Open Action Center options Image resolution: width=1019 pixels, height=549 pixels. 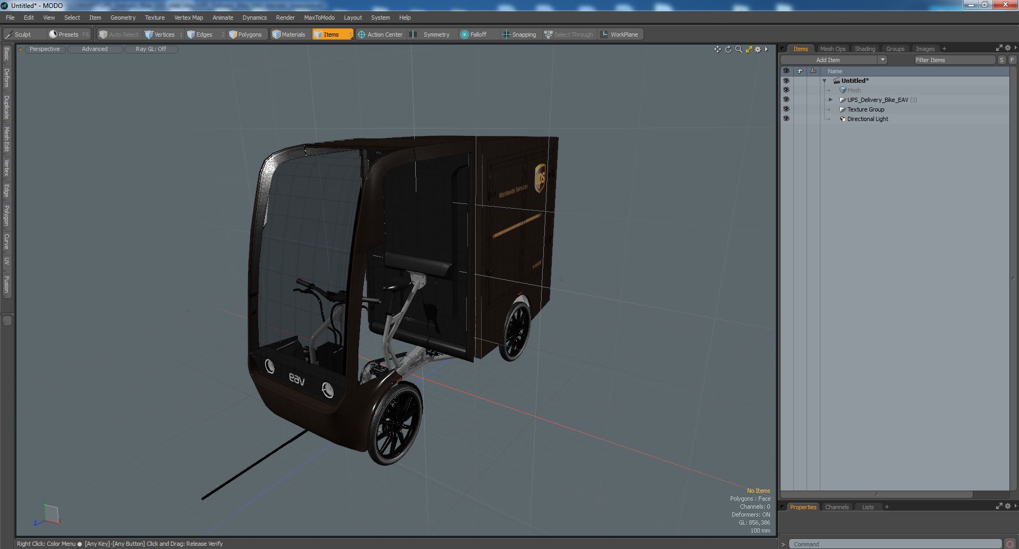coord(380,35)
